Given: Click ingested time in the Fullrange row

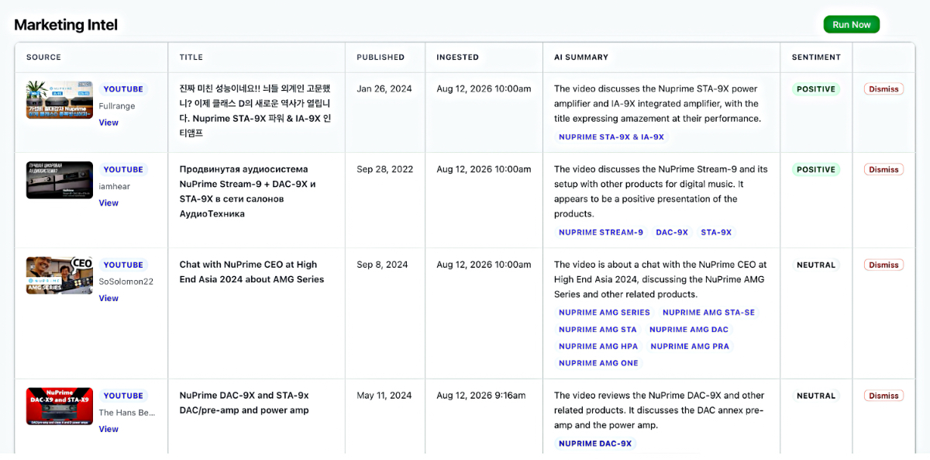Looking at the screenshot, I should pos(484,89).
